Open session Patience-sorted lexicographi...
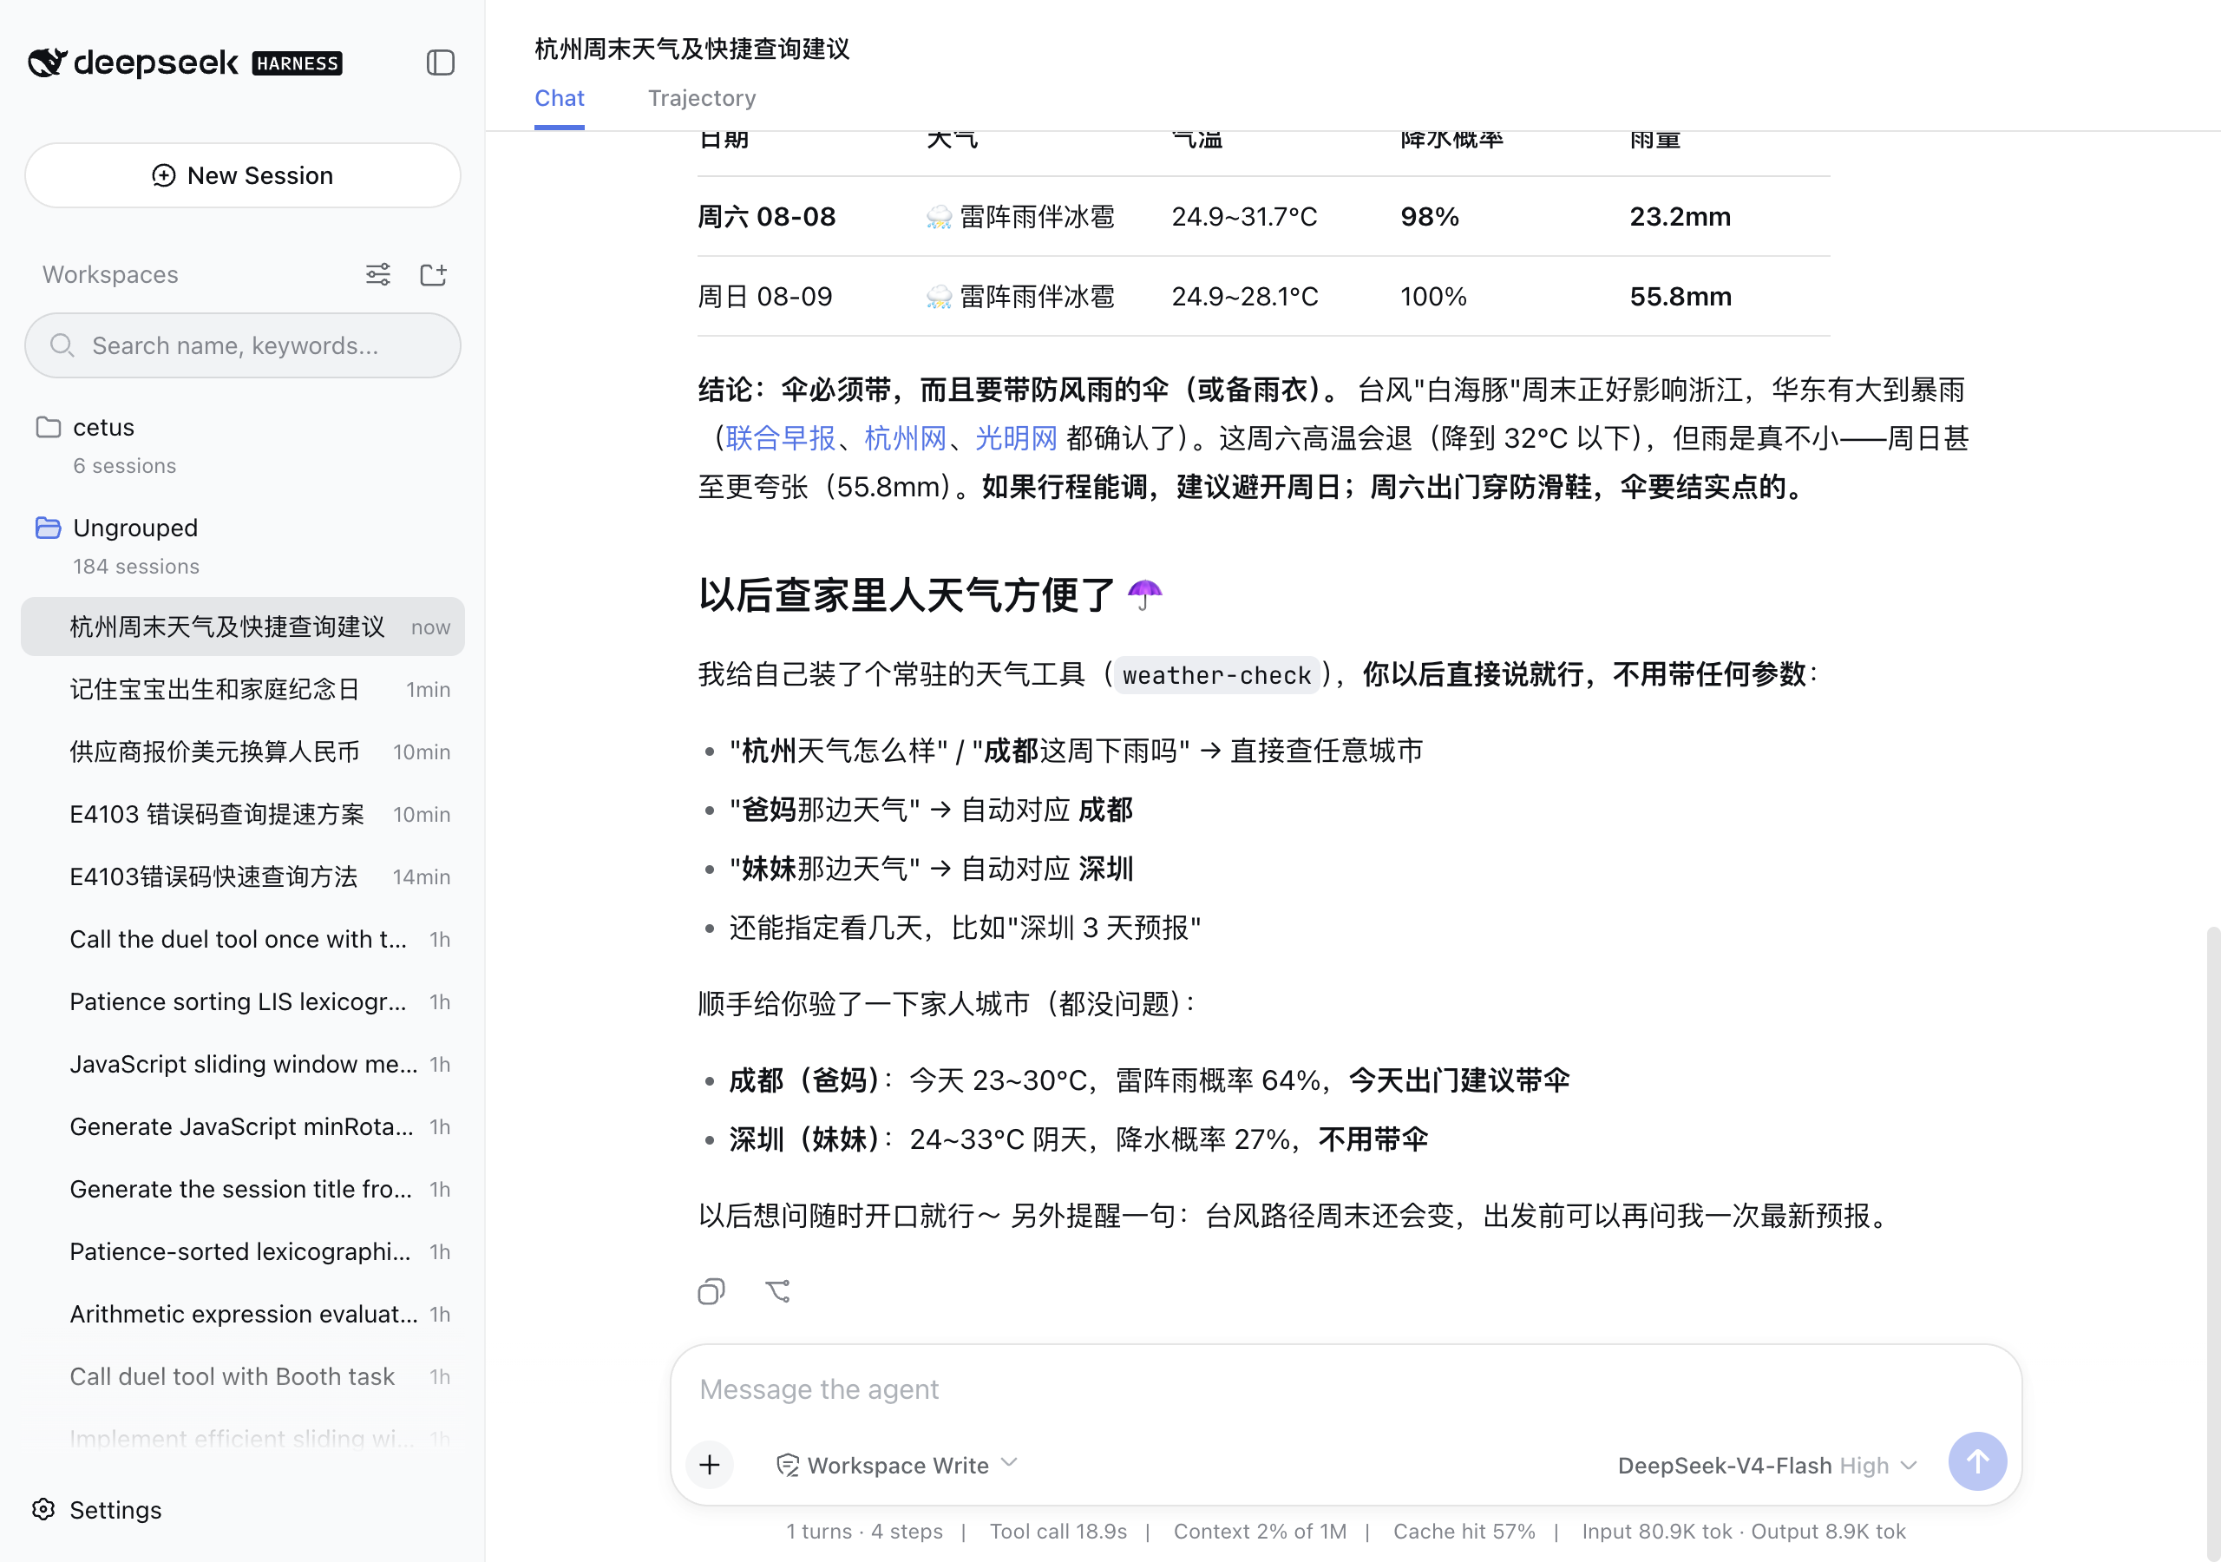The height and width of the screenshot is (1562, 2221). (x=243, y=1251)
